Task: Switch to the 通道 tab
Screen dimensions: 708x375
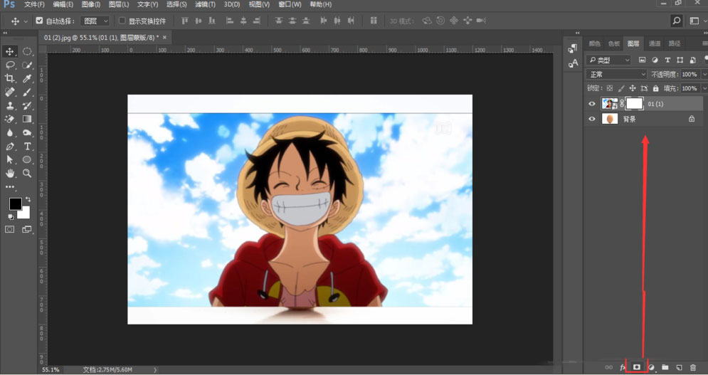Action: click(654, 43)
